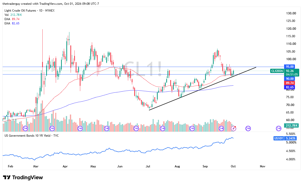Click the Sep label on the time axis
This screenshot has width=303, height=185.
[x=205, y=166]
